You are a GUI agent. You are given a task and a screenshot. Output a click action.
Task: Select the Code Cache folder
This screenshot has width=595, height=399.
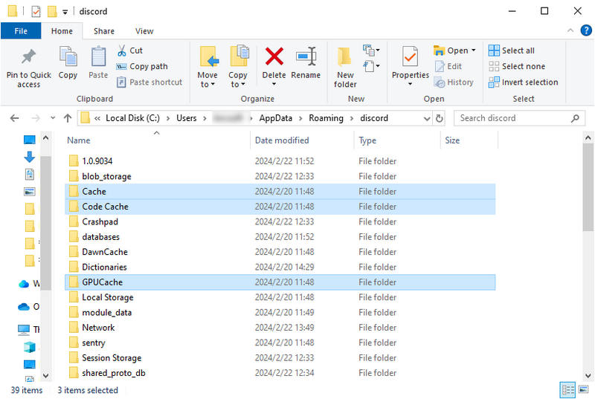point(280,207)
